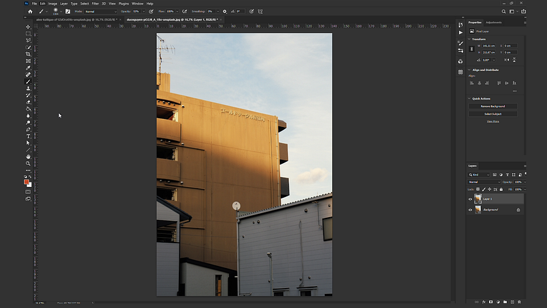Toggle Quick Mask mode
547x308 pixels.
[28, 192]
